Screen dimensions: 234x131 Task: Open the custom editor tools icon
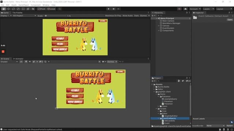click(33, 9)
